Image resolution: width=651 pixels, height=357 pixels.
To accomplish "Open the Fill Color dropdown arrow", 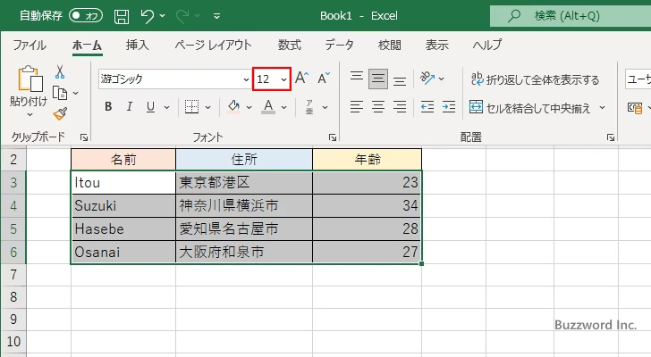I will pyautogui.click(x=249, y=107).
